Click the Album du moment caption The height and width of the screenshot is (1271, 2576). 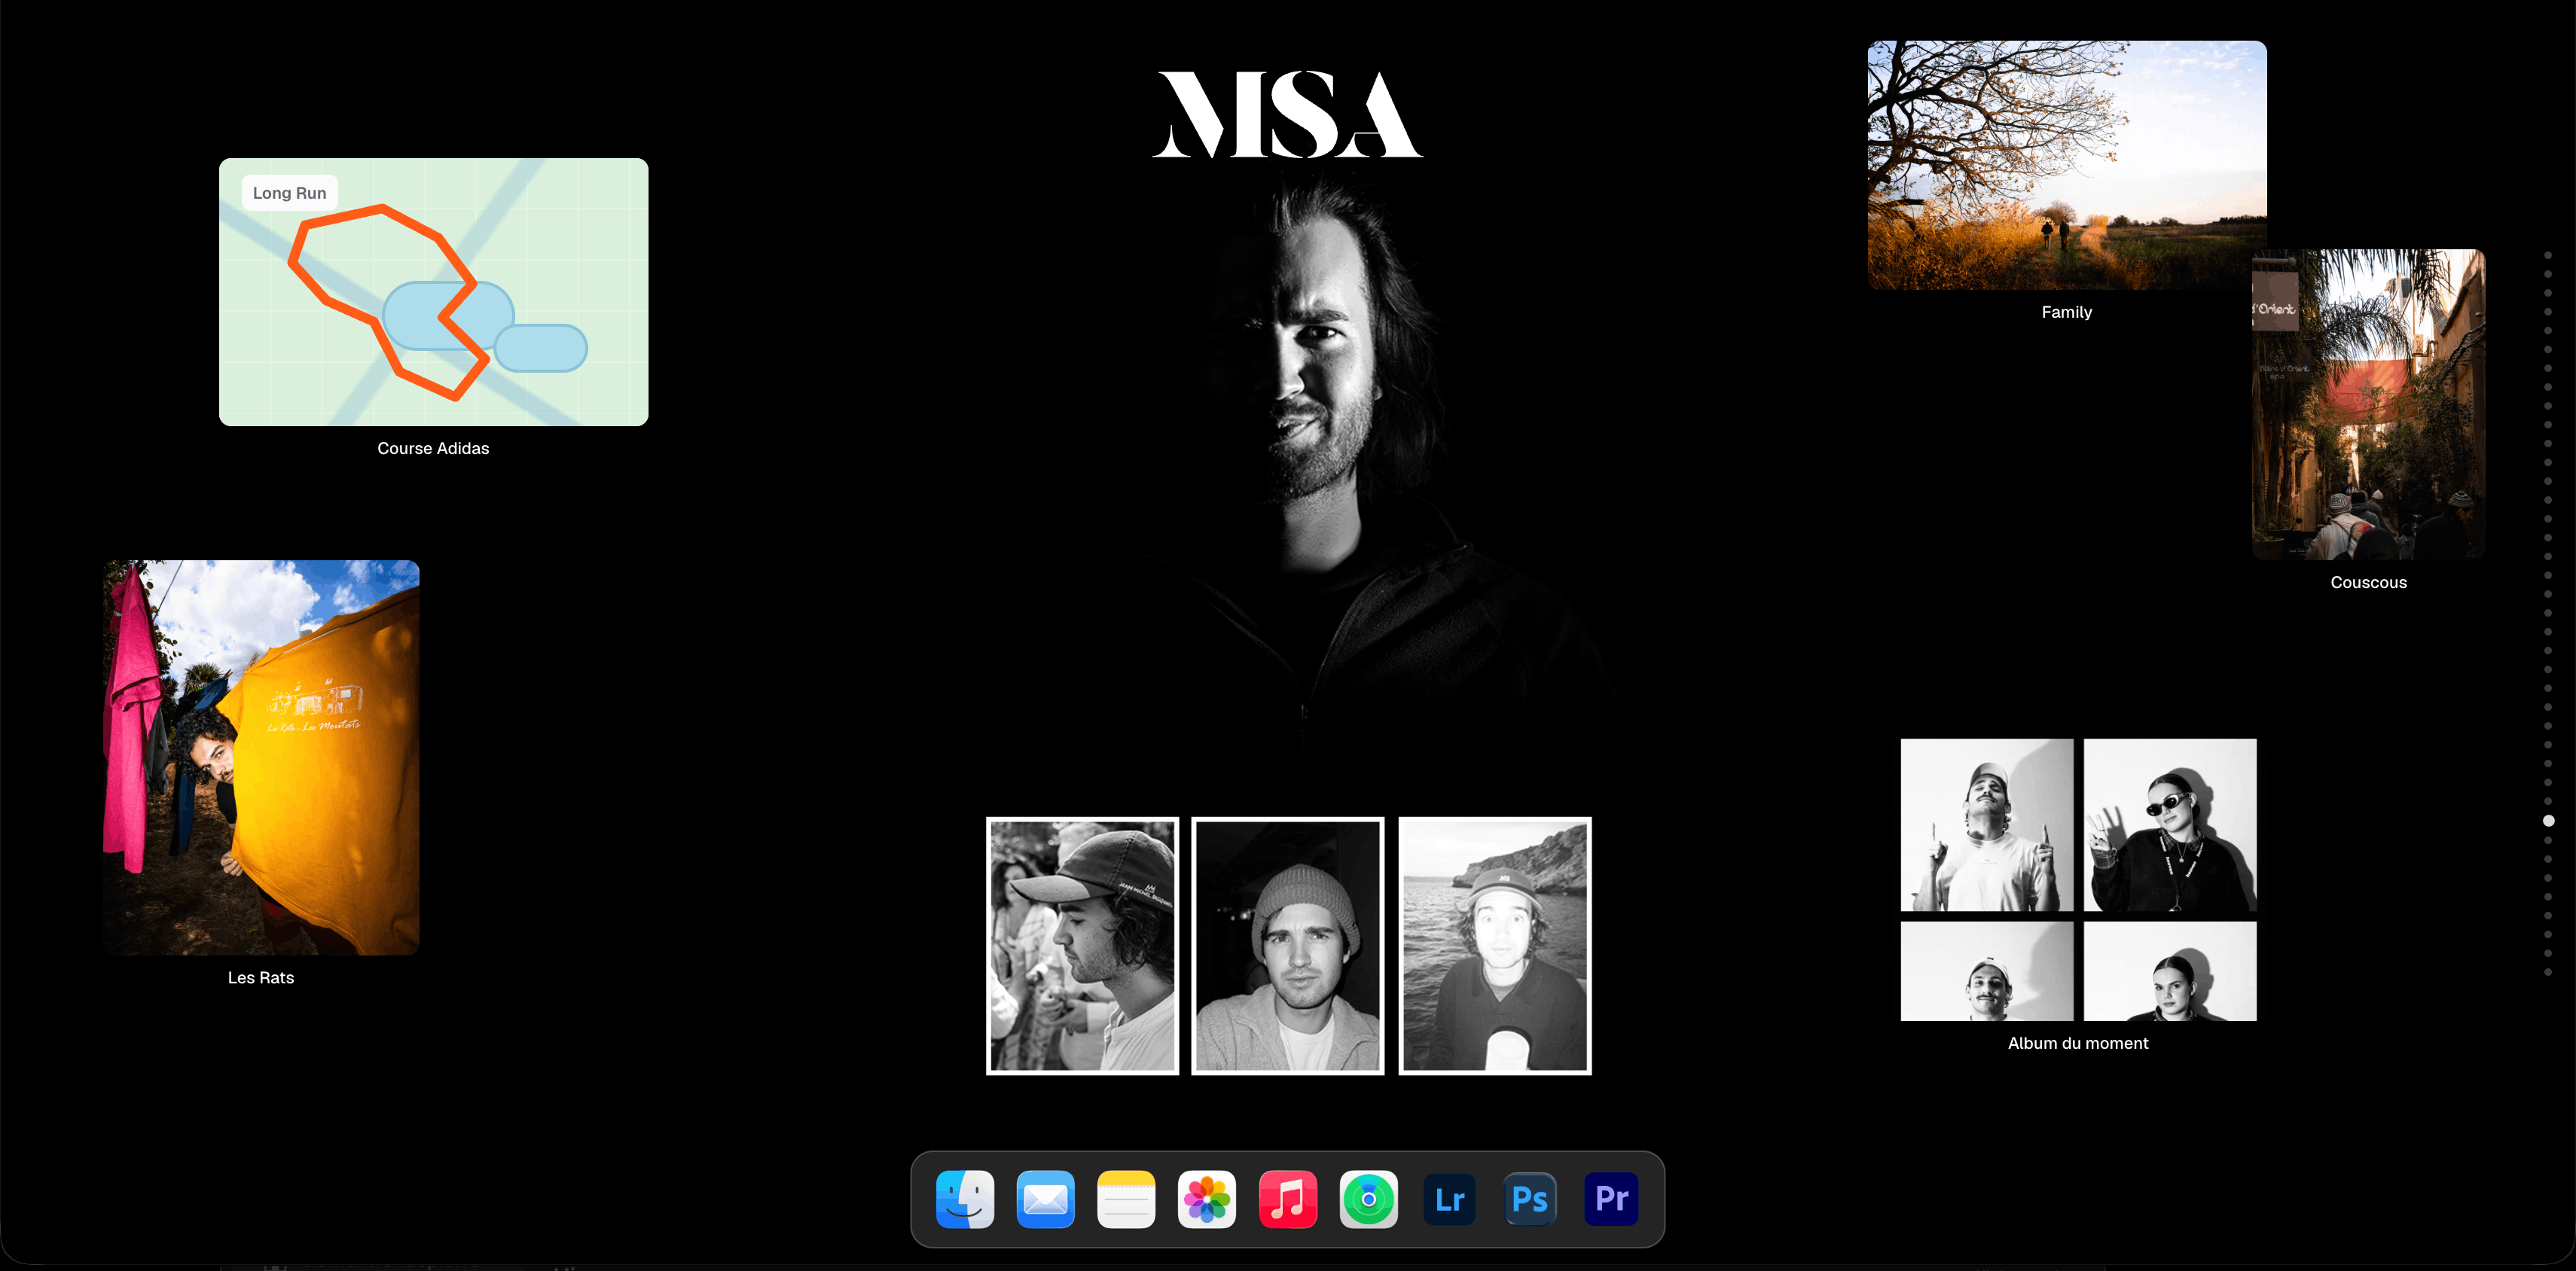[2078, 1043]
